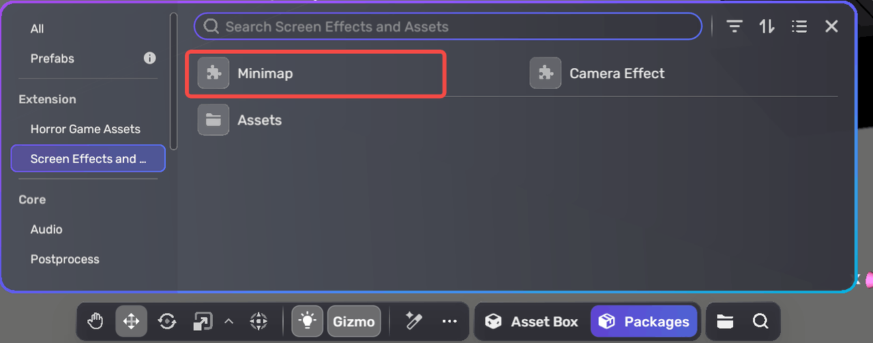Select the hand pan tool
Screen dimensions: 873x343
(x=96, y=321)
